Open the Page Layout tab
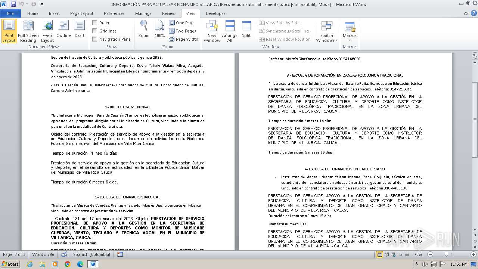Image resolution: width=478 pixels, height=269 pixels. [x=82, y=13]
